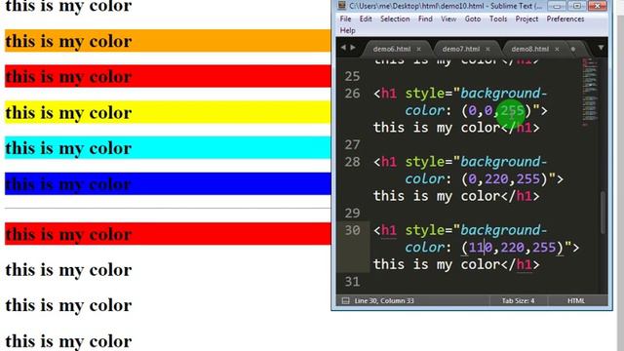
Task: Click the value 255 on line 26
Action: pos(512,110)
